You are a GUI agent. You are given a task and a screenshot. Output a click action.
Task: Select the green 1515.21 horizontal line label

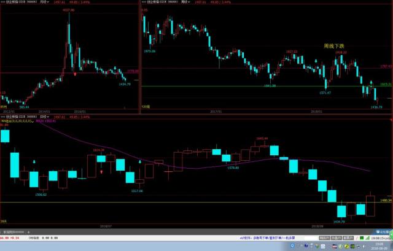coord(386,85)
